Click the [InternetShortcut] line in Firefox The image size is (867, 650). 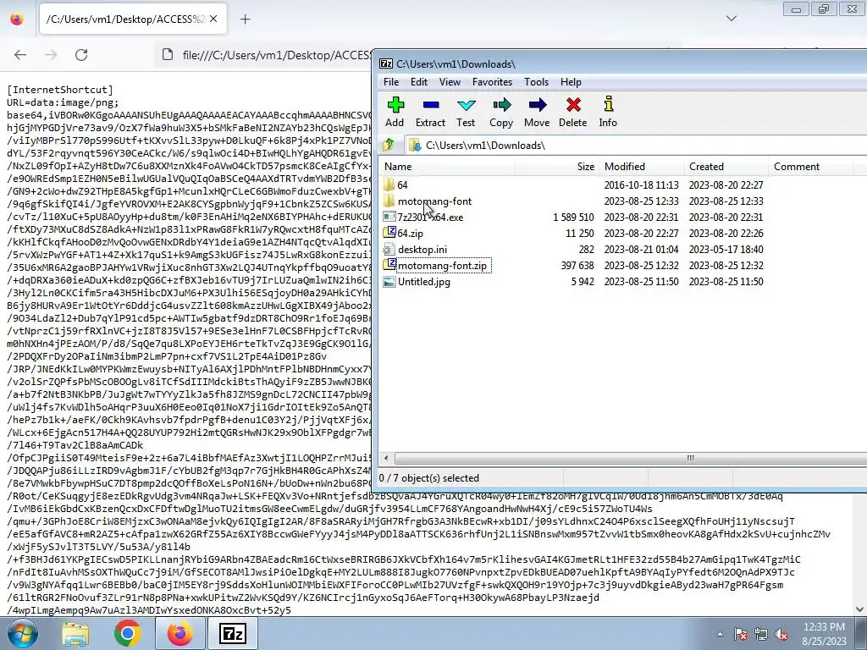(x=60, y=90)
